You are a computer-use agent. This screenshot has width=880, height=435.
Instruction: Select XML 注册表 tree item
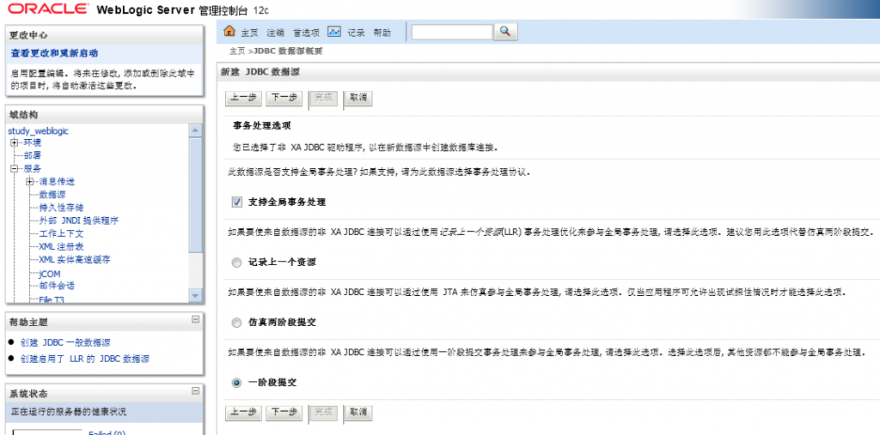pyautogui.click(x=61, y=246)
